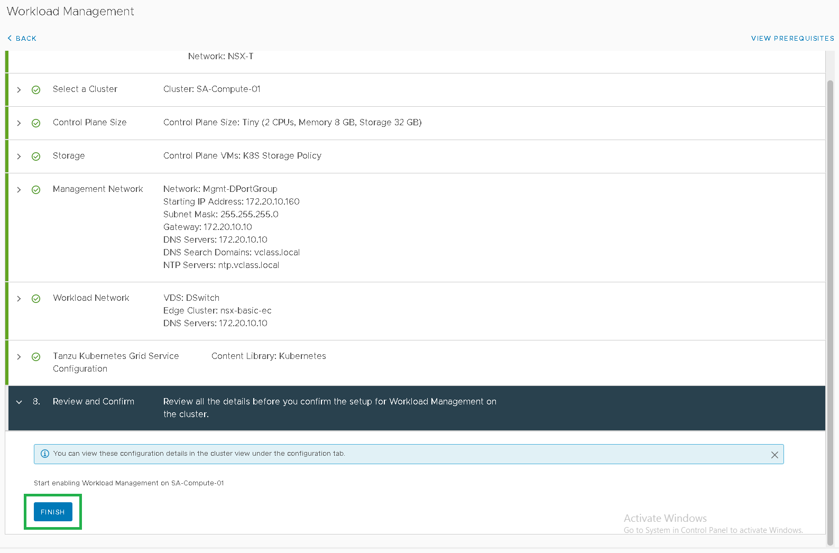Expand the Storage step chevron
Screen dimensions: 839x553
pyautogui.click(x=19, y=156)
